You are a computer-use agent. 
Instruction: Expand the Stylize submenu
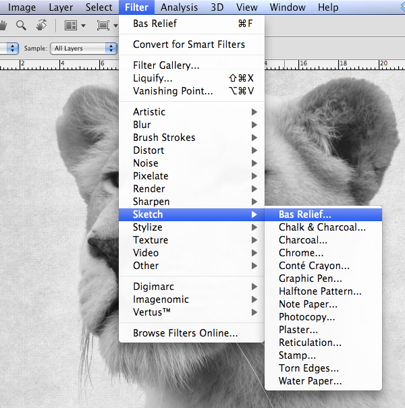click(x=192, y=227)
